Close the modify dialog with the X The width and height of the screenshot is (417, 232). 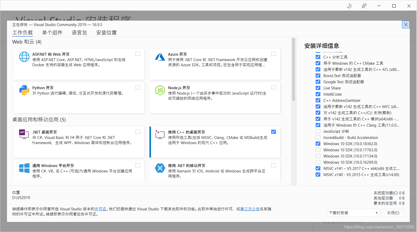(406, 24)
